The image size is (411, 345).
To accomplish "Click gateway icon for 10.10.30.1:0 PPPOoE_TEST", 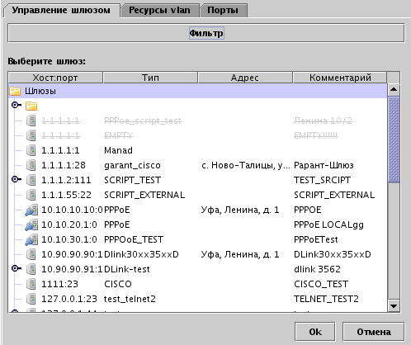I will pyautogui.click(x=31, y=239).
